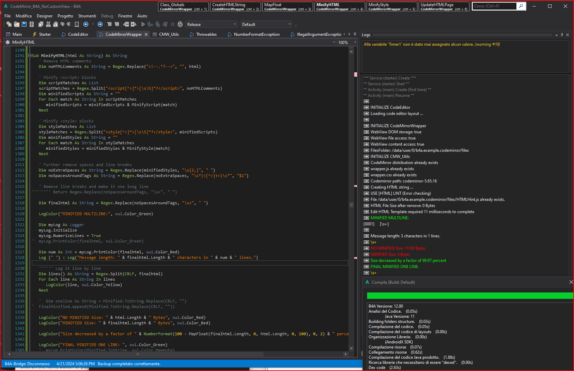Expand the MinifyHTML sub selector dropdown
This screenshot has height=371, width=574.
point(334,42)
